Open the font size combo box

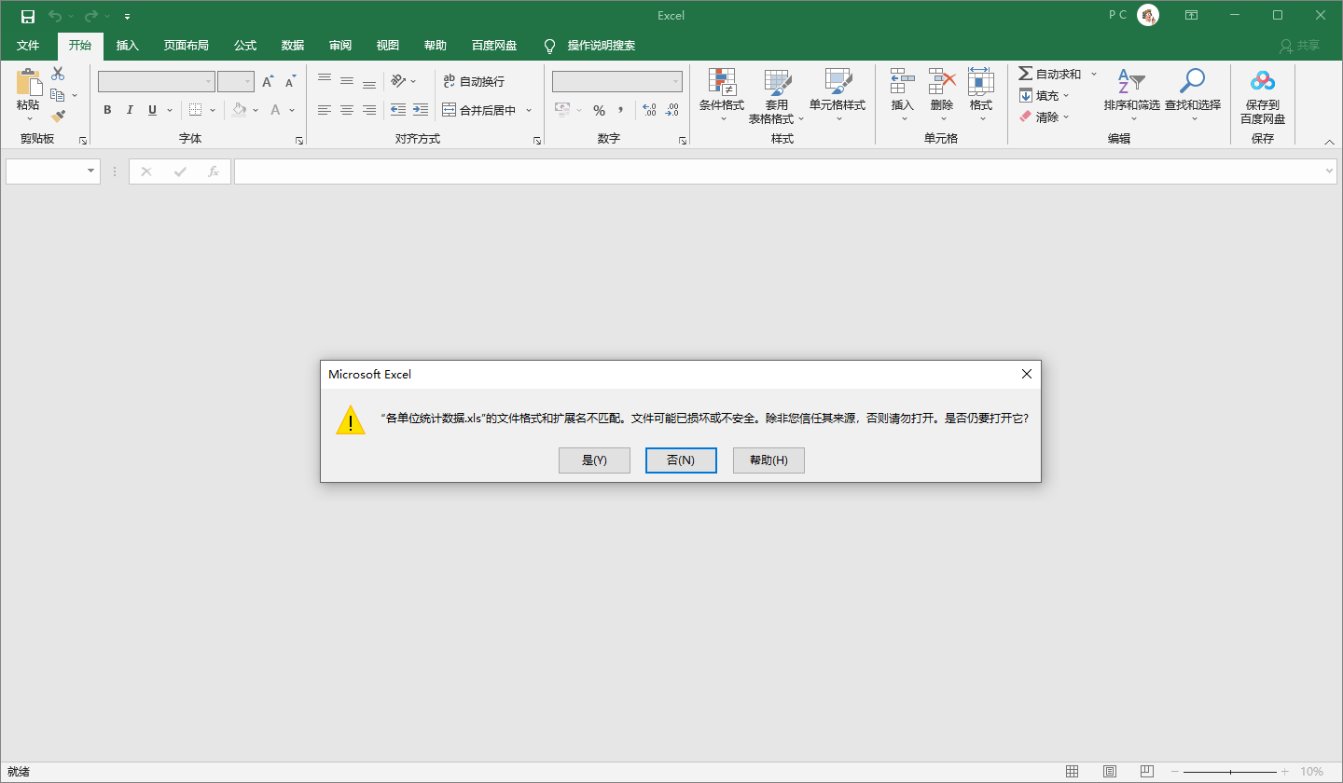click(x=236, y=81)
